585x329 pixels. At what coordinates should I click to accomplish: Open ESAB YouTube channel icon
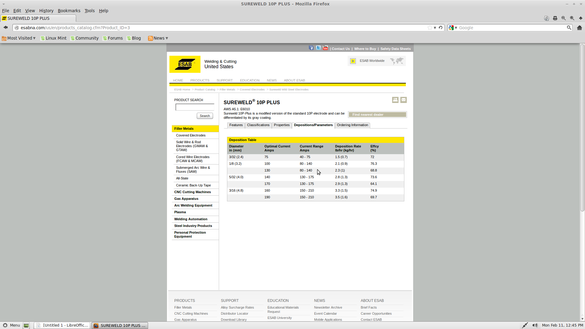(x=325, y=48)
